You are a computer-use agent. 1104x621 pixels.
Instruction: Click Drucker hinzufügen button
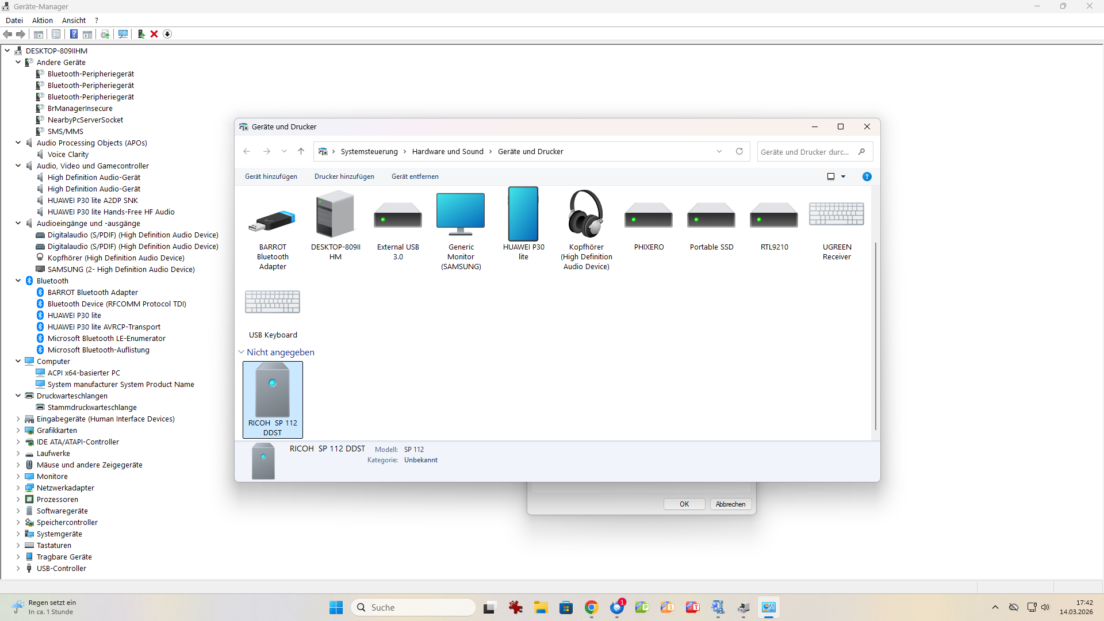coord(344,177)
